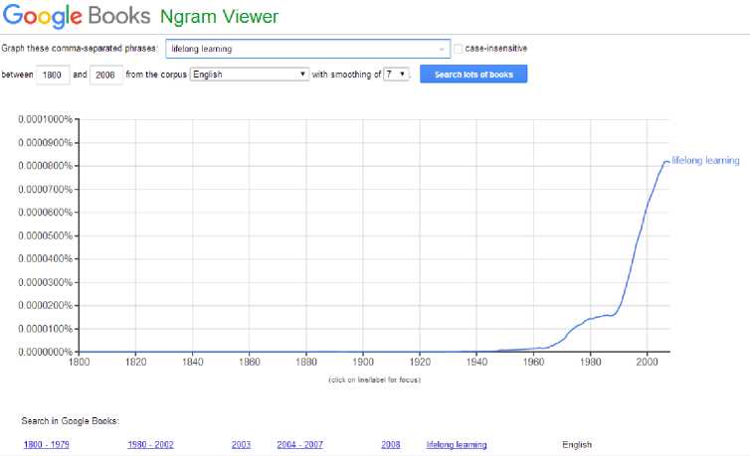Click the lifelong learning search link
The width and height of the screenshot is (750, 456).
pyautogui.click(x=457, y=445)
